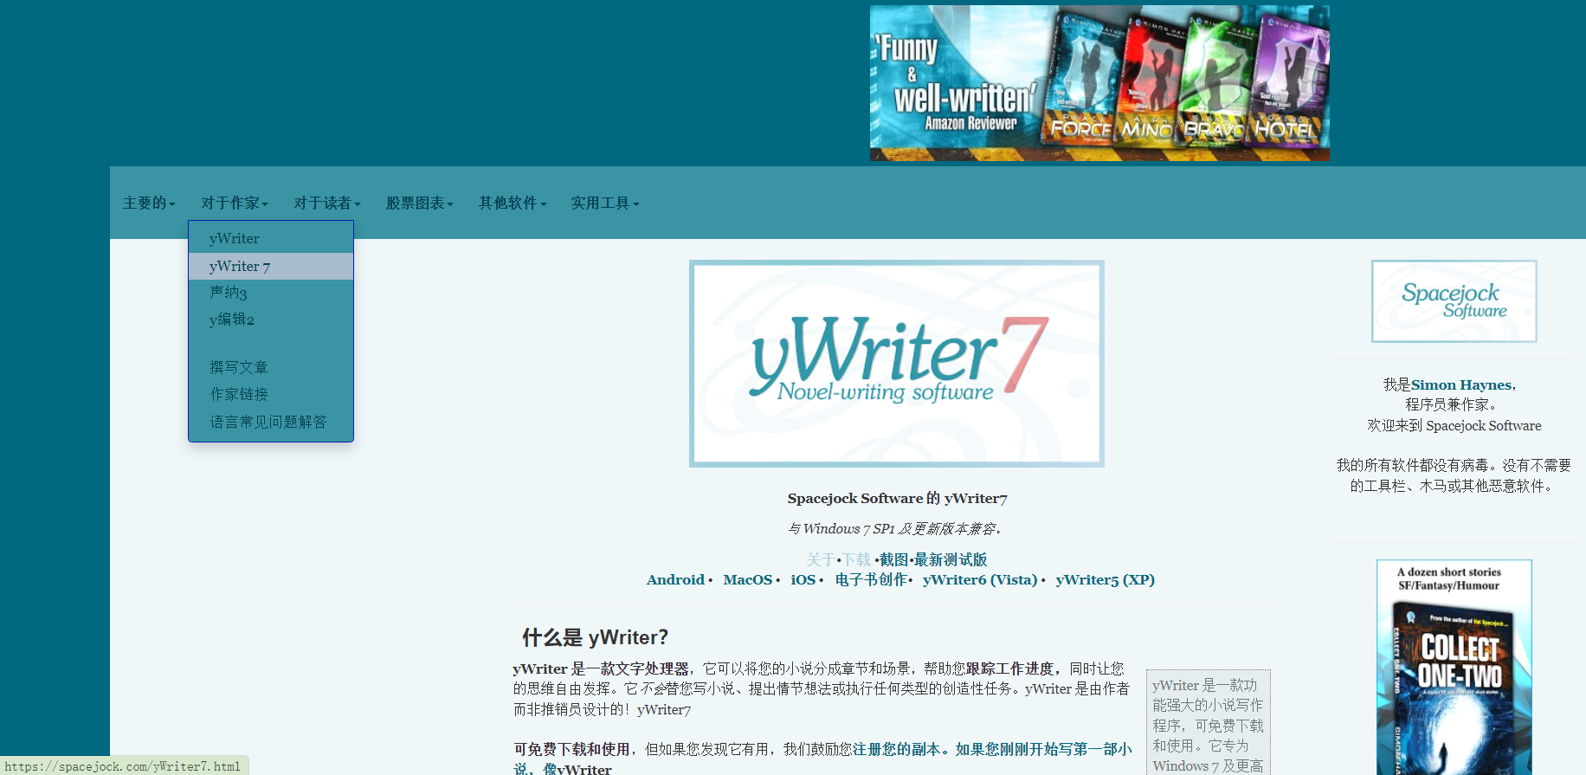Go to the Android version link
The width and height of the screenshot is (1586, 775).
point(675,580)
